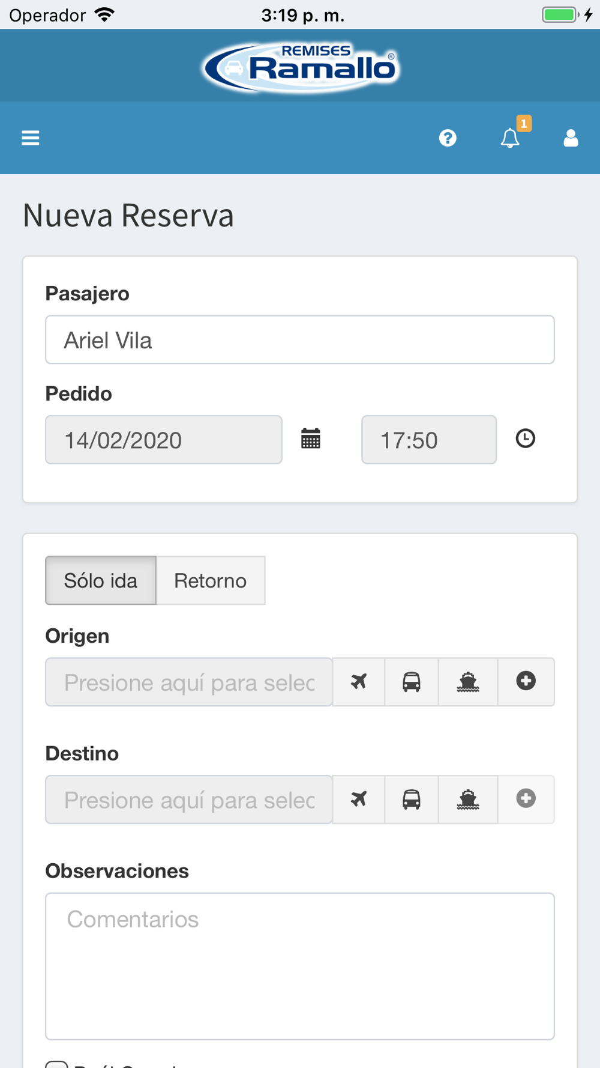Screen dimensions: 600x1068
Task: Select airport as Destino
Action: click(x=359, y=799)
